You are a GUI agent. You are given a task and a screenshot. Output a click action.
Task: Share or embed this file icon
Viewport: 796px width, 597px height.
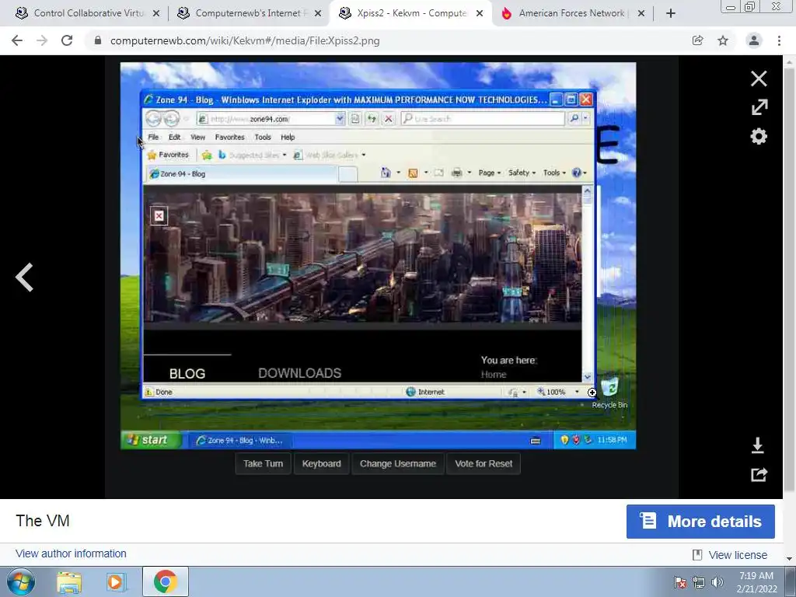(759, 474)
